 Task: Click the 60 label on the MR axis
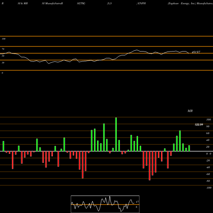208,133
